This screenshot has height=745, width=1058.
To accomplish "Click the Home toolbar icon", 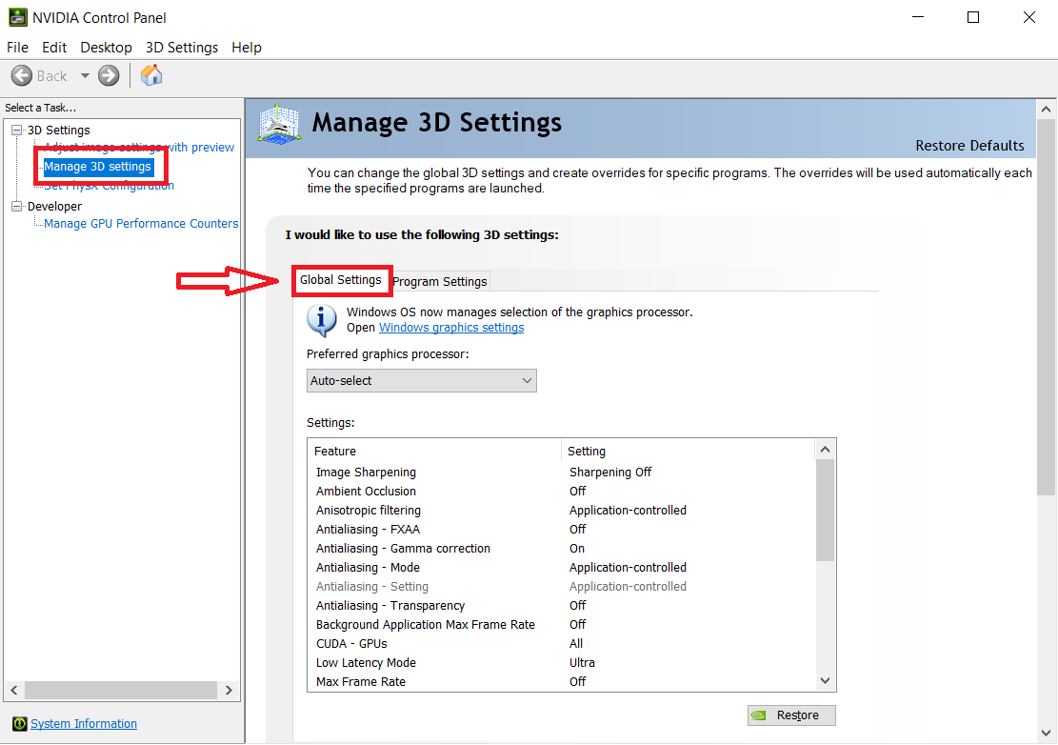I will pyautogui.click(x=151, y=76).
